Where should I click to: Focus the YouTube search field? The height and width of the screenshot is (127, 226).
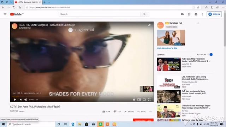pos(100,14)
